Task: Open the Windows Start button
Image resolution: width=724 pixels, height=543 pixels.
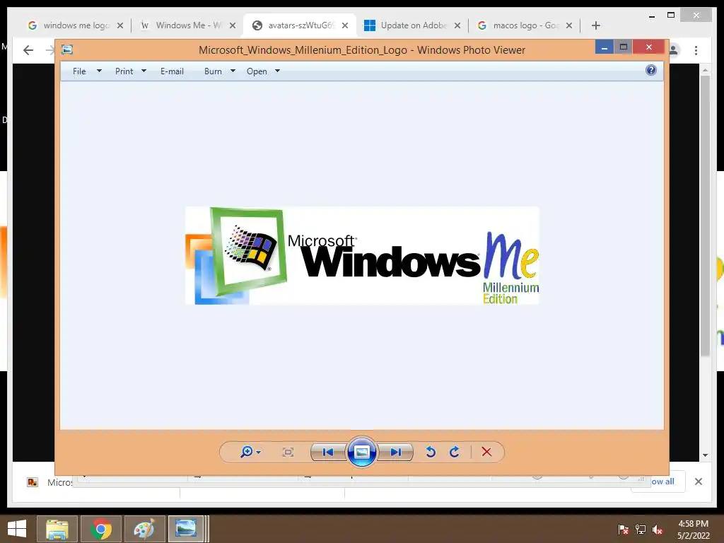Action: 17,529
